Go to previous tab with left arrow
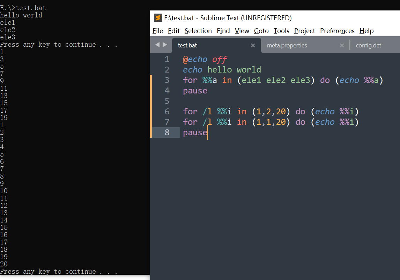The image size is (400, 280). pyautogui.click(x=157, y=45)
